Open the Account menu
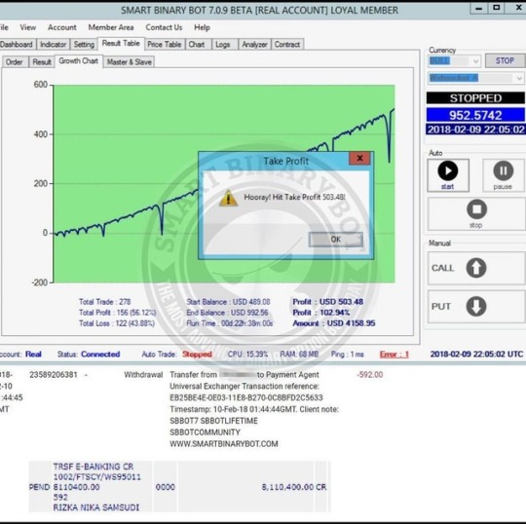Viewport: 526px width, 524px height. click(62, 27)
